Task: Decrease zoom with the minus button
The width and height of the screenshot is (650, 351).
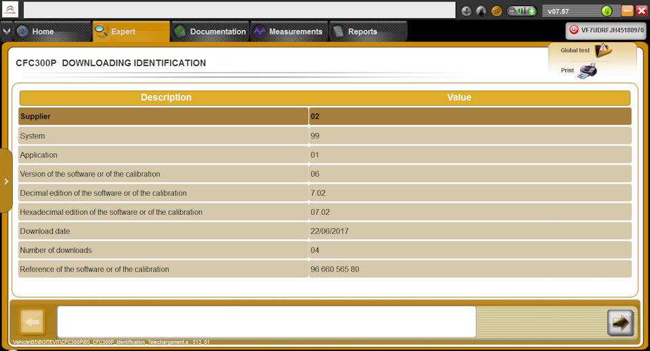Action: (513, 12)
